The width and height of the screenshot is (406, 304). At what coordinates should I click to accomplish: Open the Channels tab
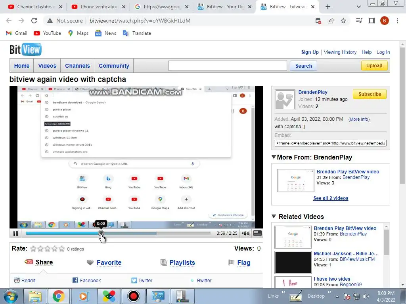tap(77, 66)
